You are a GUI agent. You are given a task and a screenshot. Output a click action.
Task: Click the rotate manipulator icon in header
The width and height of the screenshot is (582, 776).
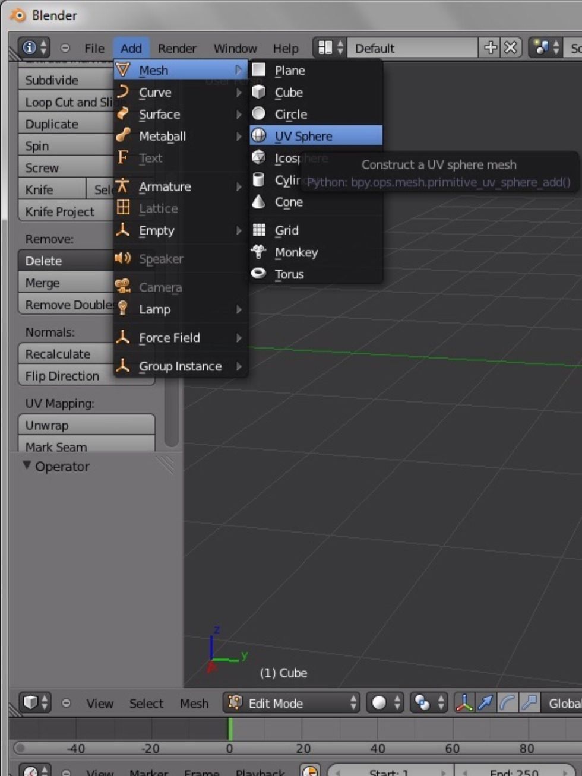tap(508, 703)
